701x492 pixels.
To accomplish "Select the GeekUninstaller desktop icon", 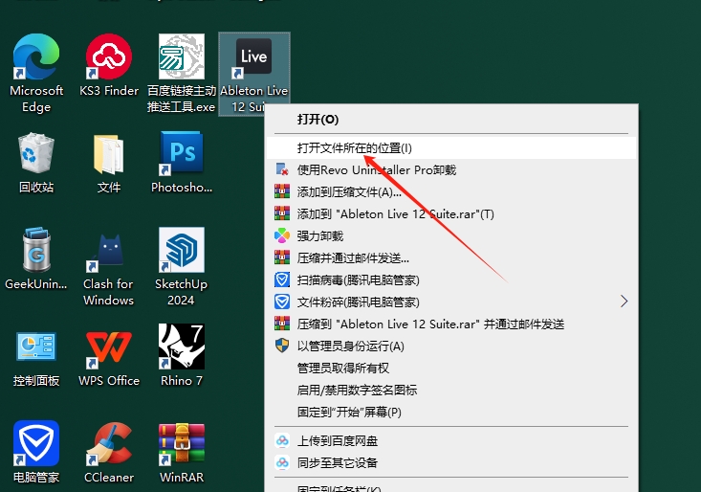I will pyautogui.click(x=36, y=259).
